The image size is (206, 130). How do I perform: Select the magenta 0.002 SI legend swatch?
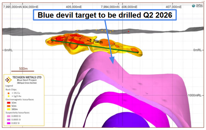9,123
